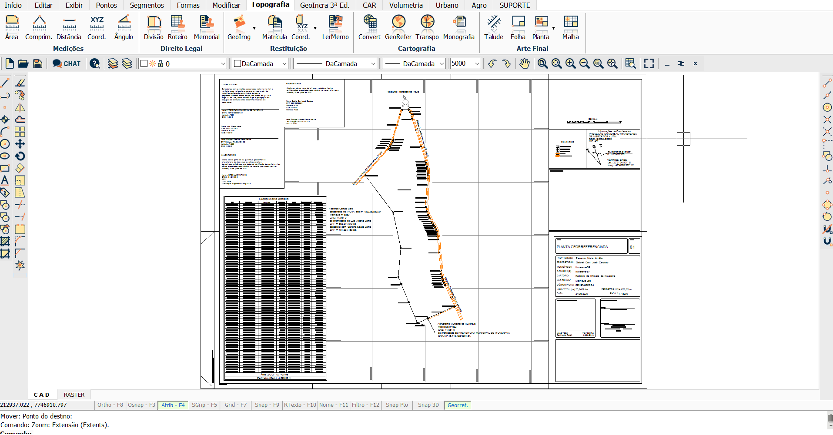Click the Snap Pto button
Screen dimensions: 833x435
[397, 405]
